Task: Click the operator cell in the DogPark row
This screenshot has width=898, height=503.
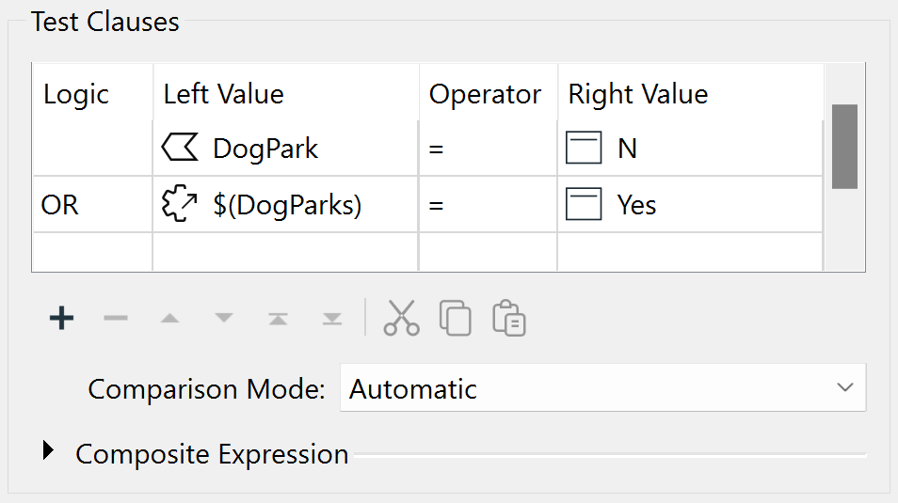Action: coord(488,149)
